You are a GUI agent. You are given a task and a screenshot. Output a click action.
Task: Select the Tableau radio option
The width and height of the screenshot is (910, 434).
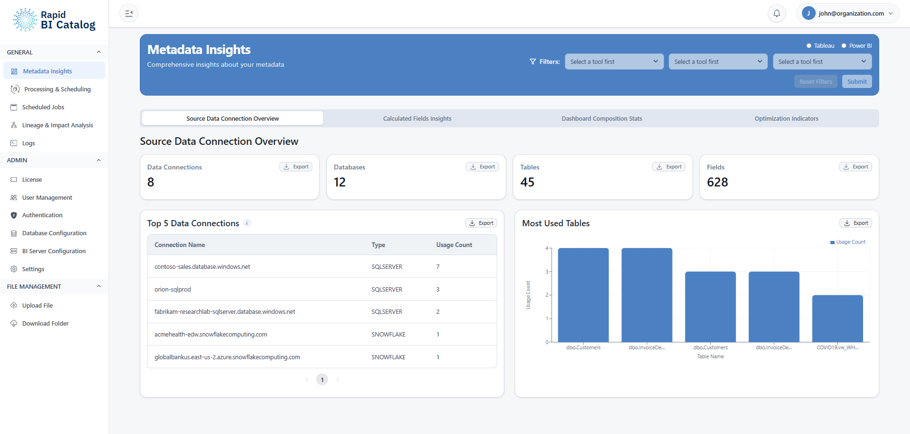tap(809, 46)
